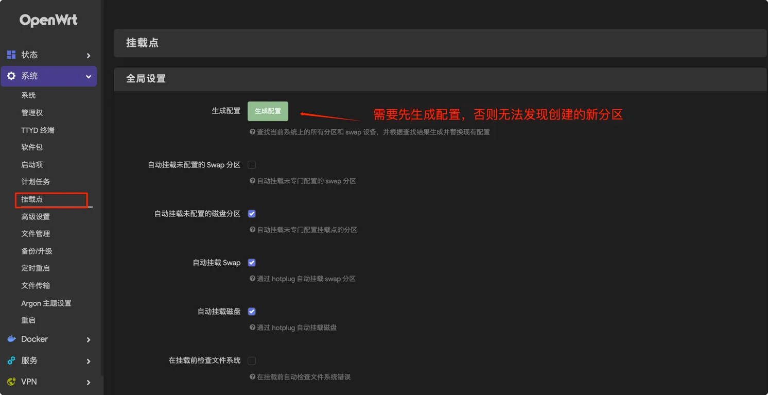Image resolution: width=768 pixels, height=395 pixels.
Task: Click the 自动挂载 Swap label text
Action: [217, 263]
